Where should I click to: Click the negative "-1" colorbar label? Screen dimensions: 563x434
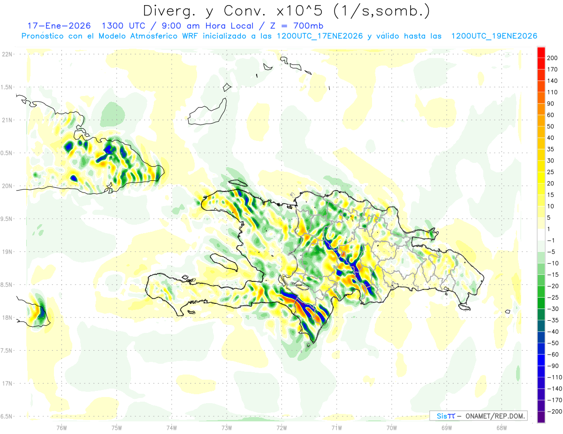[x=552, y=240]
